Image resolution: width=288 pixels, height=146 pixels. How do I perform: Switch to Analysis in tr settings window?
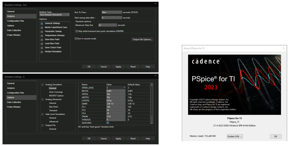[21, 88]
